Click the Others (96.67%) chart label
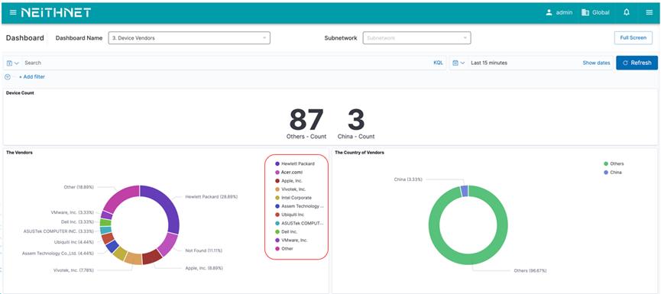The image size is (661, 294). click(530, 271)
